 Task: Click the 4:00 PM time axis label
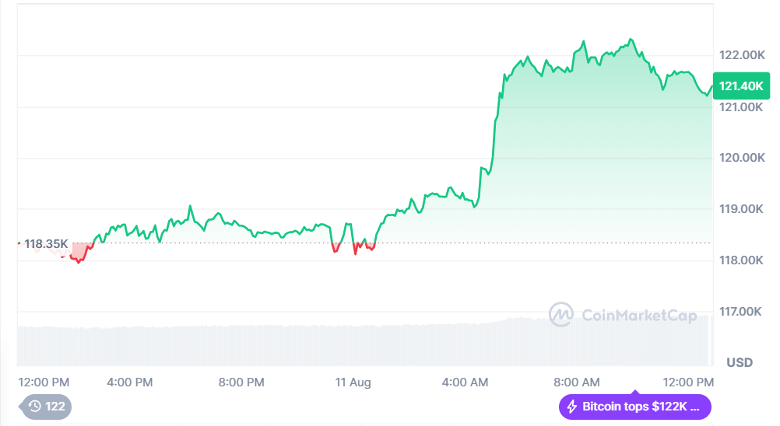(129, 382)
